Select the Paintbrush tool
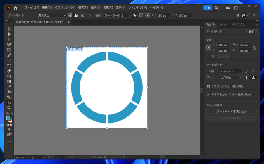The image size is (264, 164). click(9, 55)
